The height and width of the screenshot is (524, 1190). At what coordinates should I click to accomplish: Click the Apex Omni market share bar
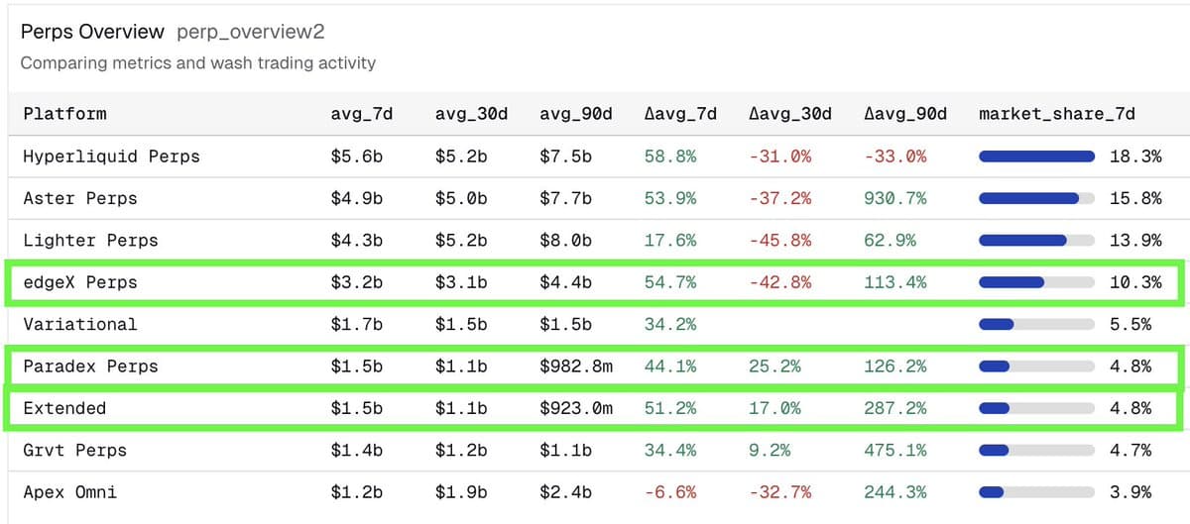1036,492
